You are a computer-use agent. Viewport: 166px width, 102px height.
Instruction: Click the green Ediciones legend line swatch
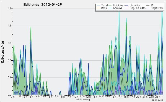[110, 6]
